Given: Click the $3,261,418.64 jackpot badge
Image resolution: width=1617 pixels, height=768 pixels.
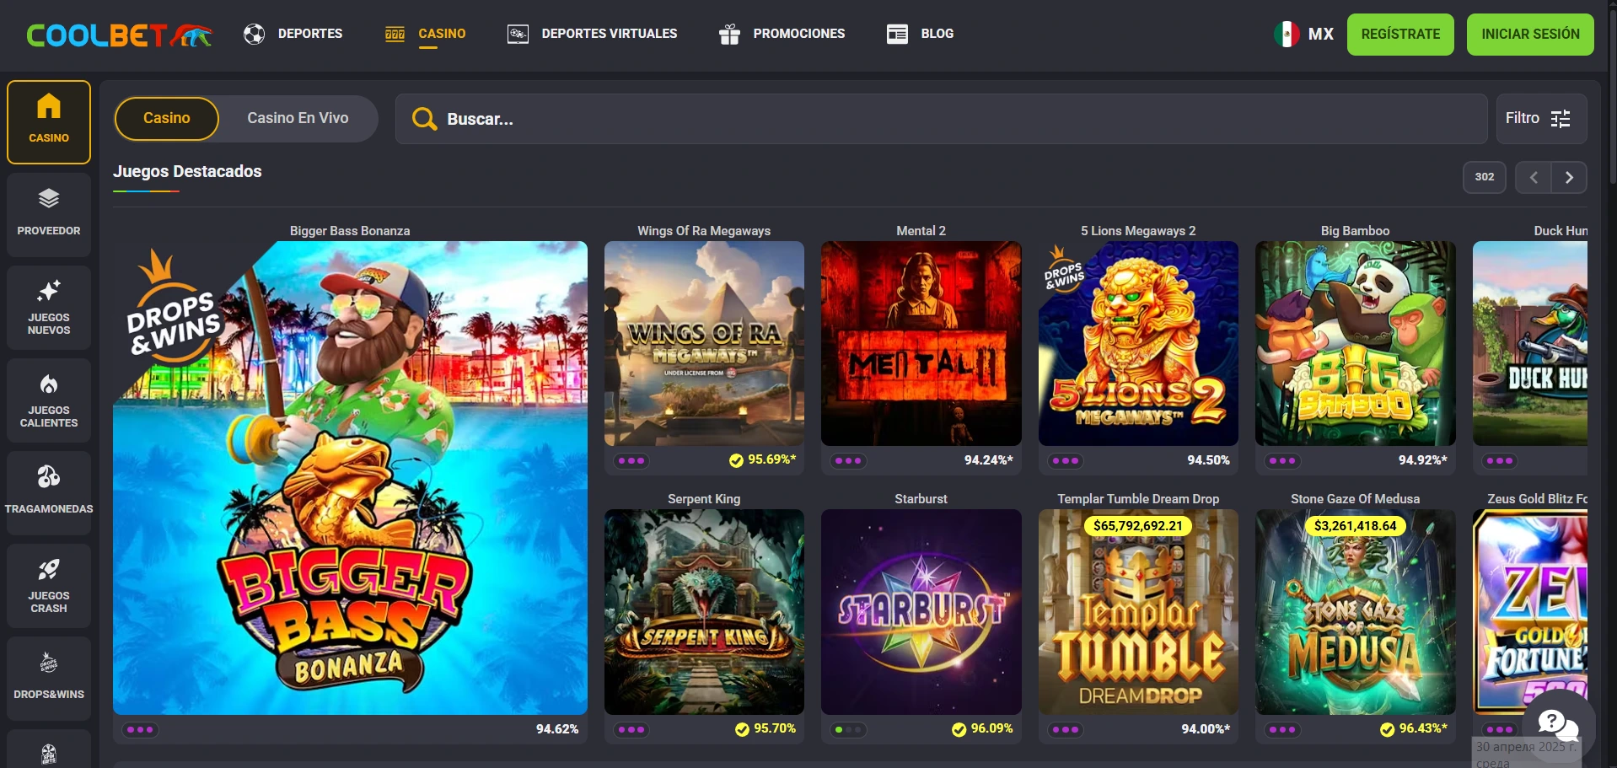Looking at the screenshot, I should [1355, 525].
